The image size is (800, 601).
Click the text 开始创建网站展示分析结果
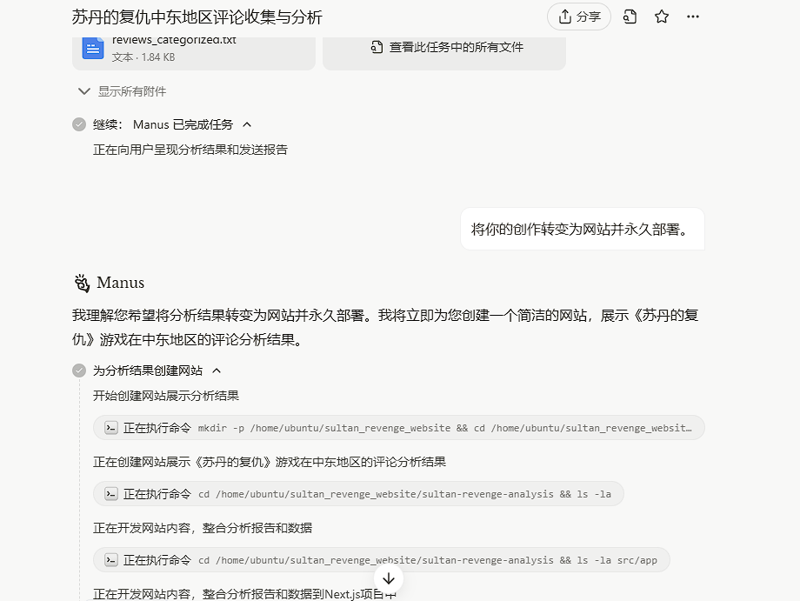pyautogui.click(x=166, y=396)
